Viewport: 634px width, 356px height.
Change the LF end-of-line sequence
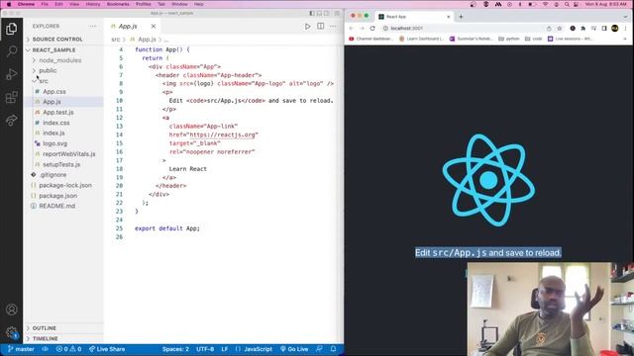coord(225,349)
